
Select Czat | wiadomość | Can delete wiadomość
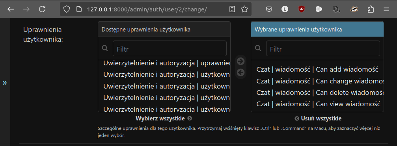click(317, 93)
